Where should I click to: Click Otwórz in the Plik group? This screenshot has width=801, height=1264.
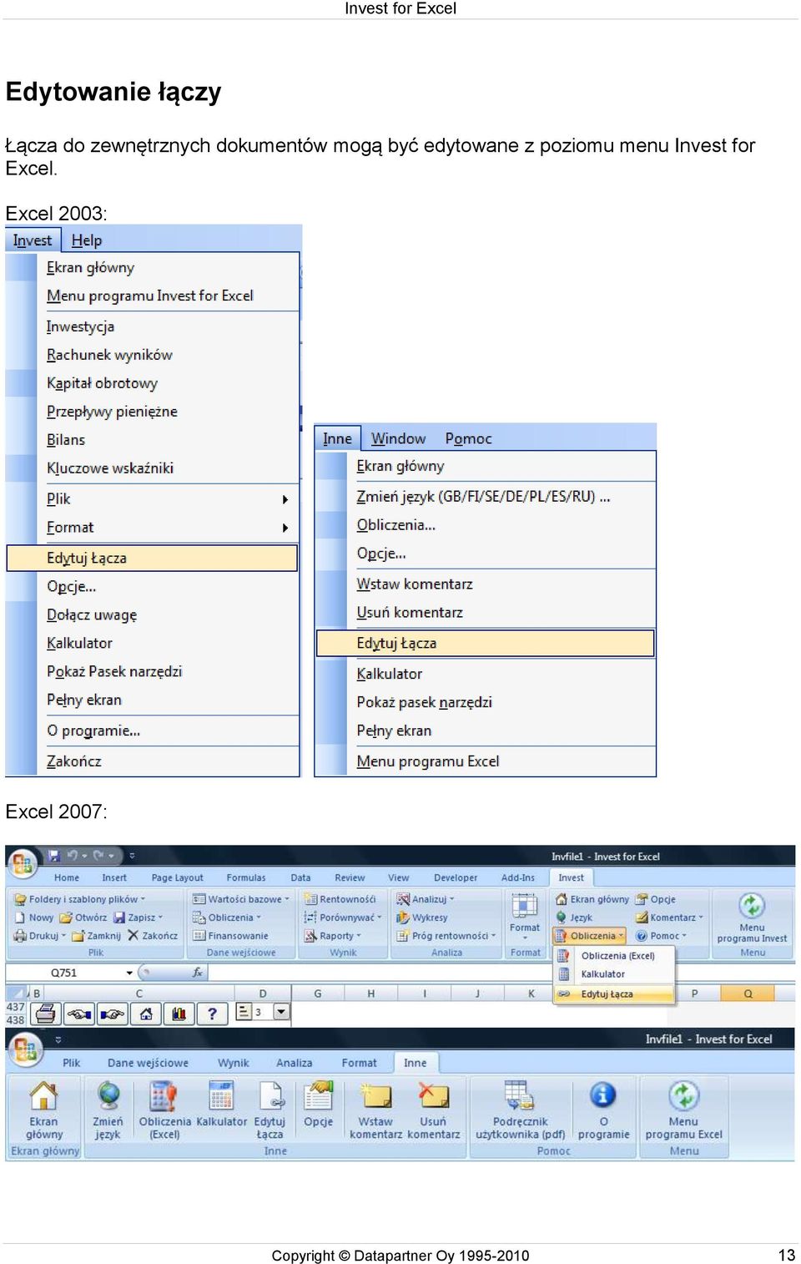[83, 918]
